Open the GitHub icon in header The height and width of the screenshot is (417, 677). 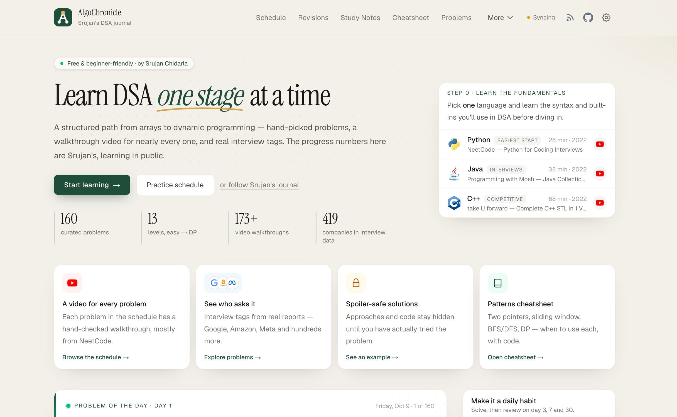click(x=588, y=18)
